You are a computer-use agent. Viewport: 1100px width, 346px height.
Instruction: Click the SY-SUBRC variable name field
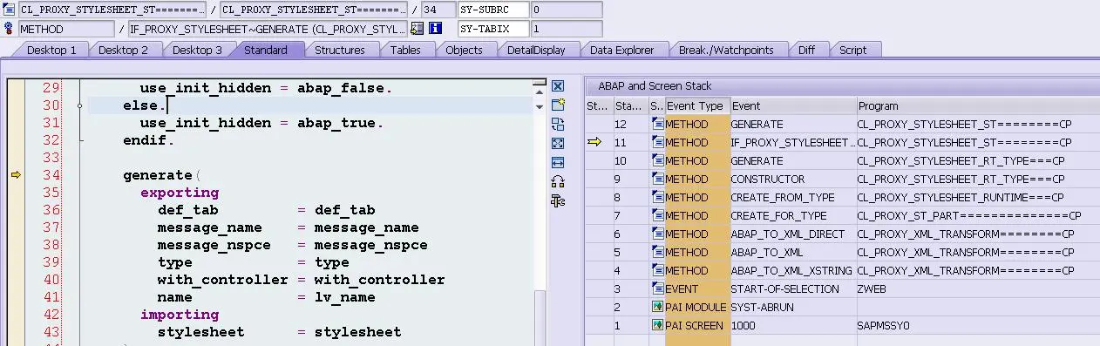[493, 10]
